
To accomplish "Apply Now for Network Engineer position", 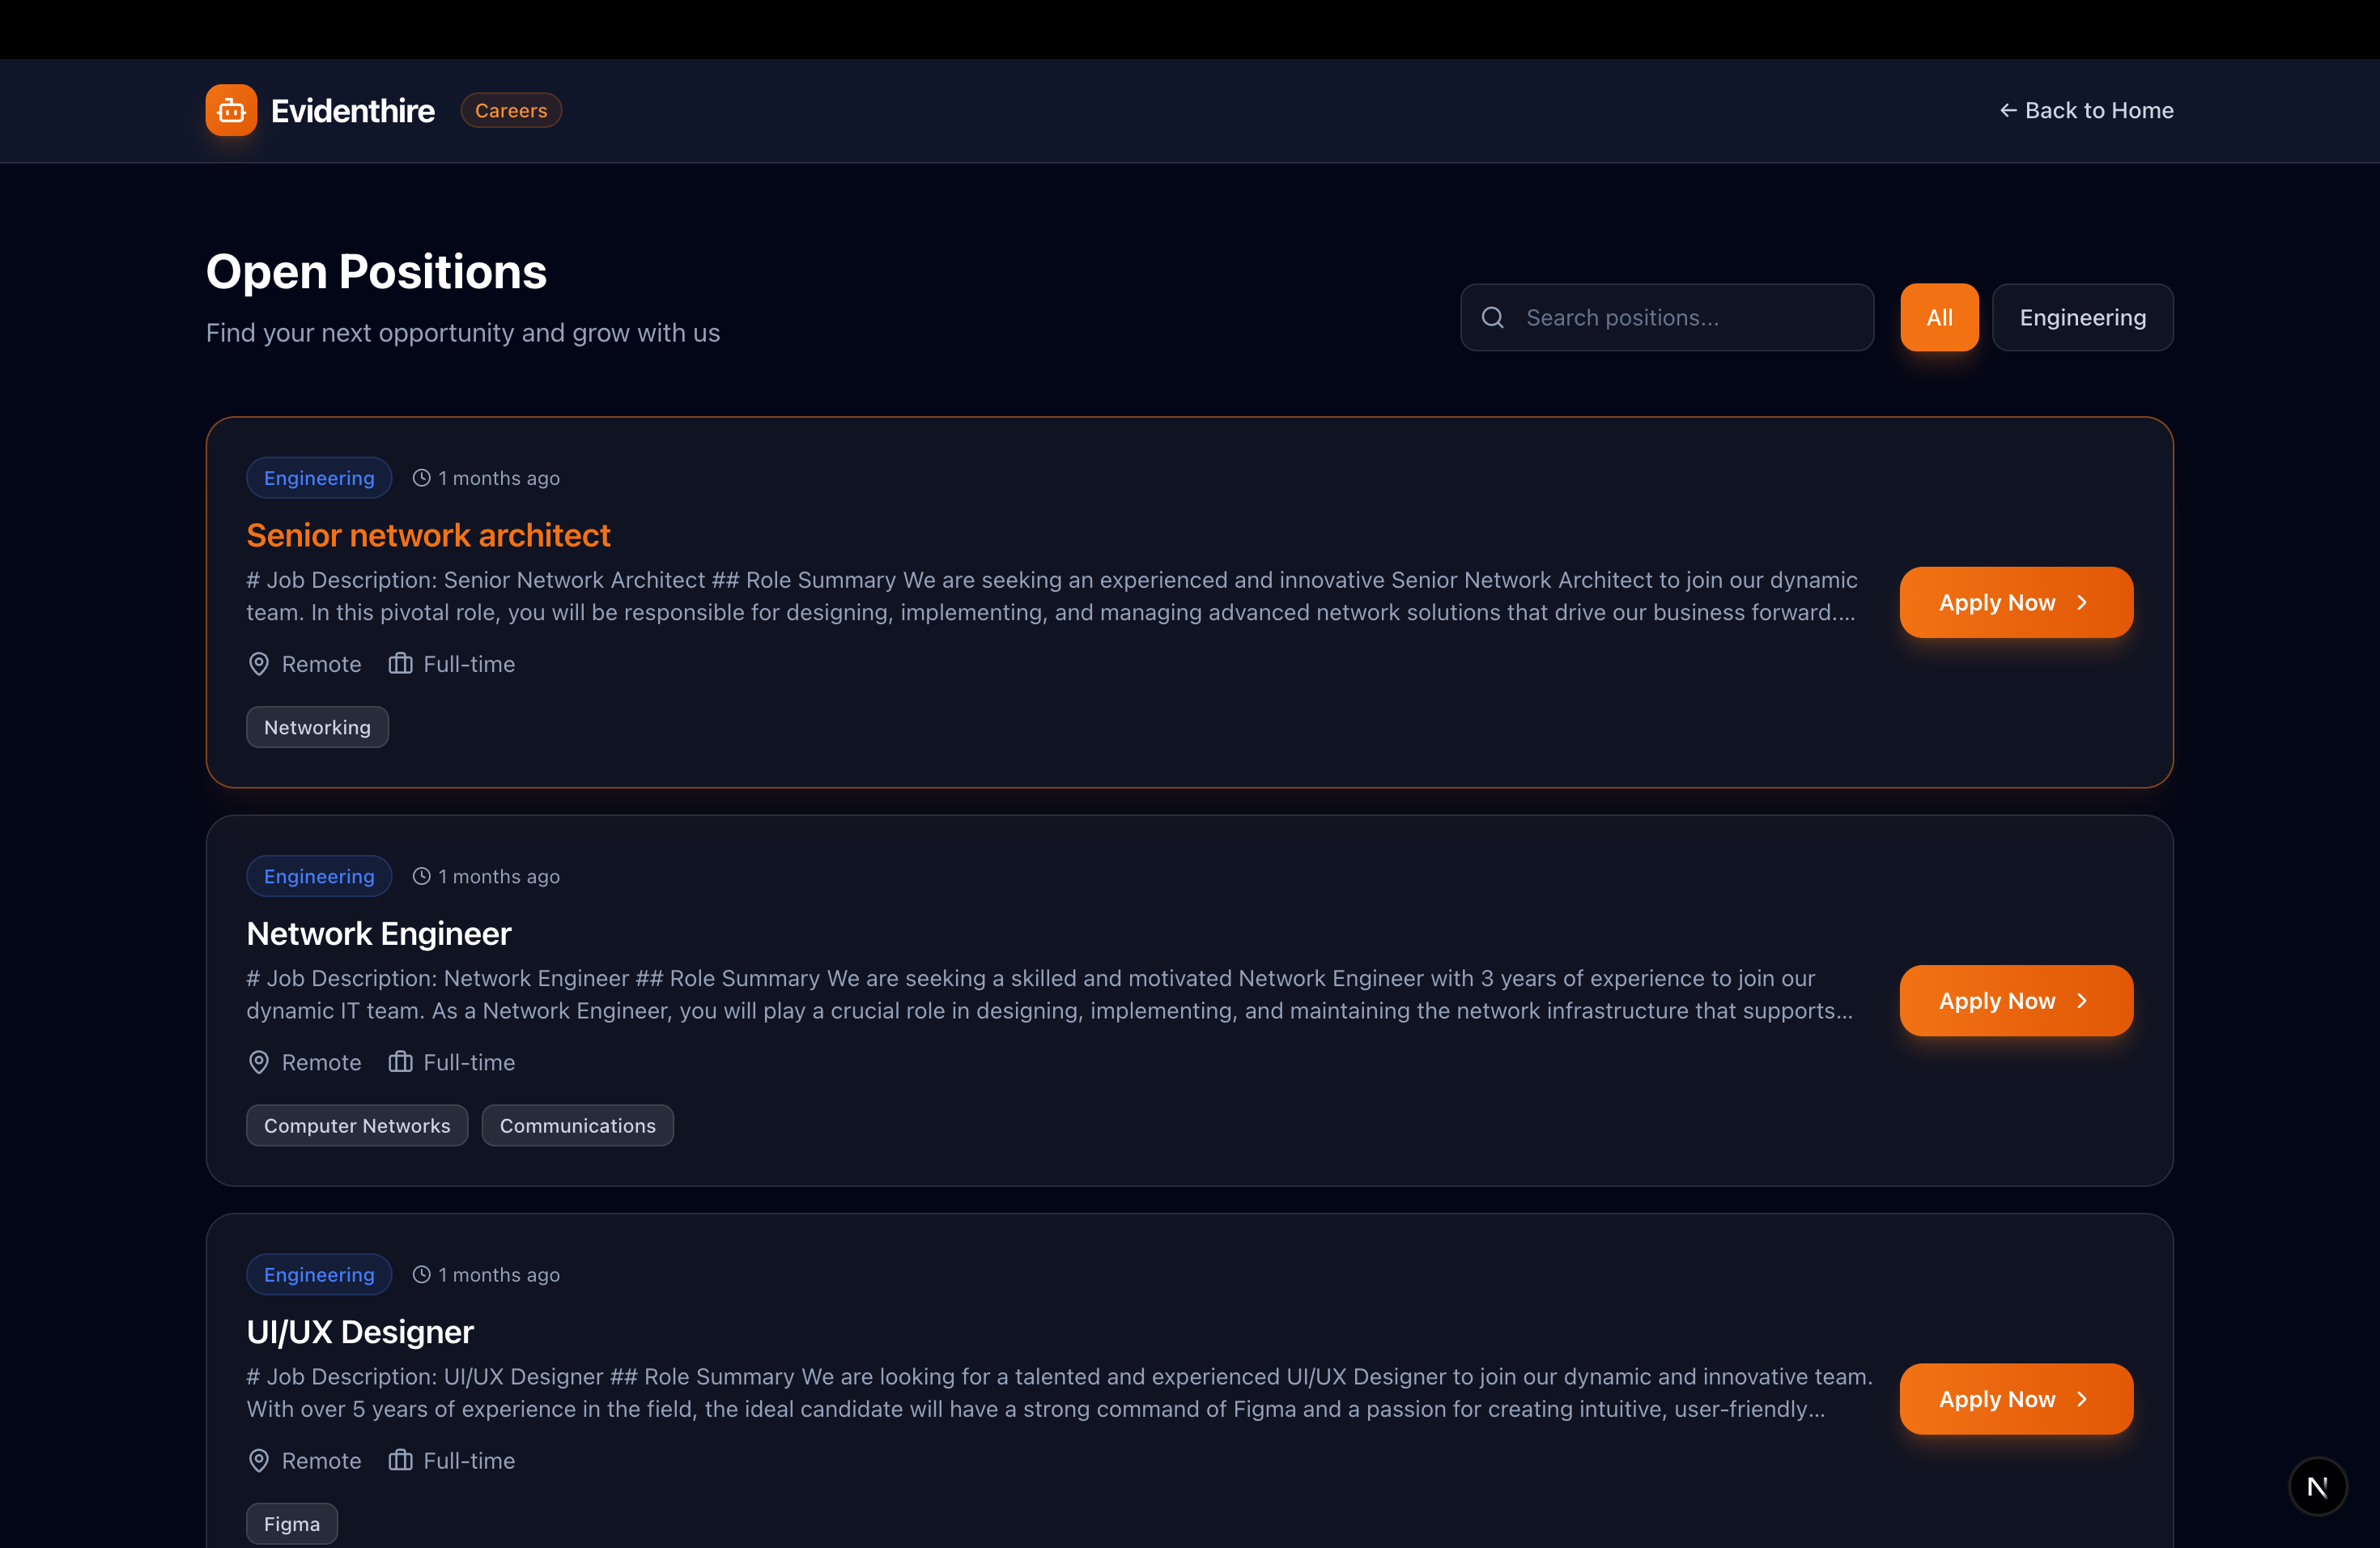I will pyautogui.click(x=2015, y=1001).
